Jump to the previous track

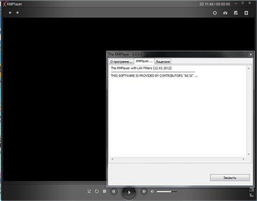114,191
